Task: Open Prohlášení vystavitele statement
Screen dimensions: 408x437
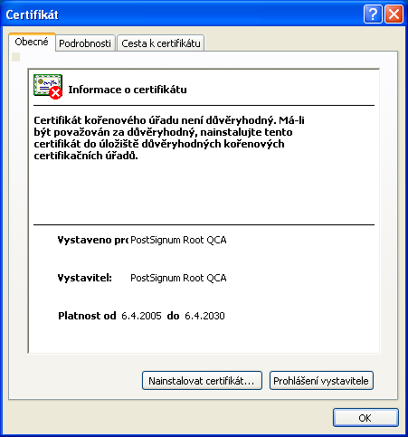Action: [321, 381]
